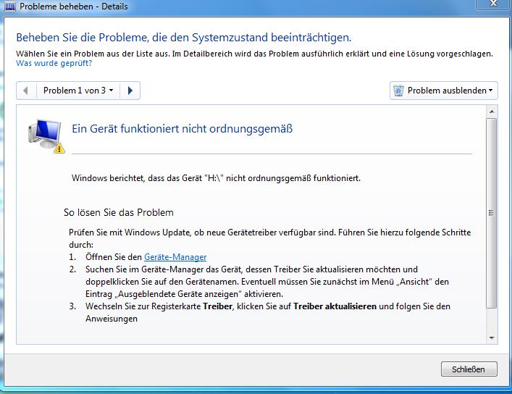Click the recycle bin icon beside 'Problem ausblenden'
Screen dimensions: 512x394
[x=398, y=91]
